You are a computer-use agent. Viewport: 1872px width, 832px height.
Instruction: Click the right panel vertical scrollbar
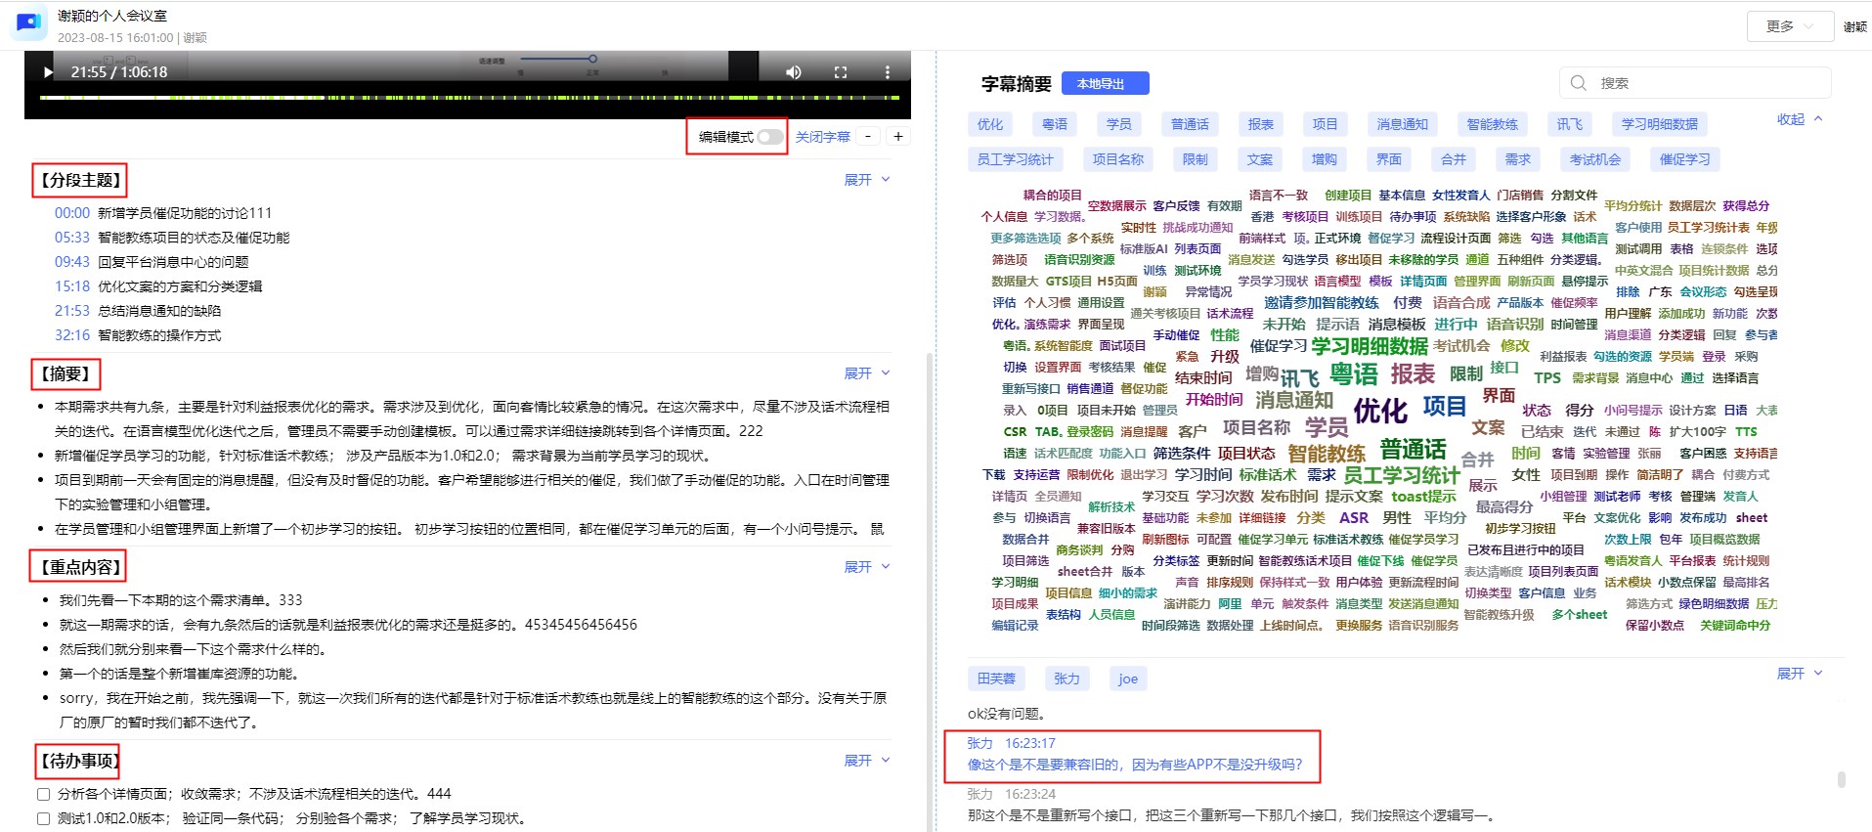coord(1842,779)
